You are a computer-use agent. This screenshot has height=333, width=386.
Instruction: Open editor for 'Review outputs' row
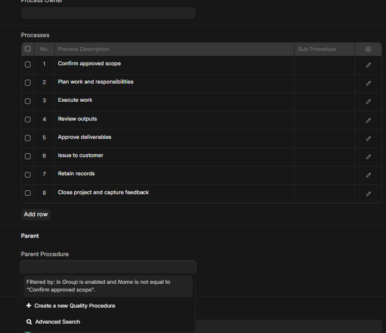pyautogui.click(x=368, y=120)
